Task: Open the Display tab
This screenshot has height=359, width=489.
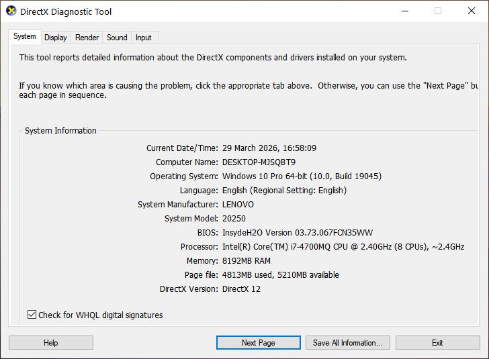Action: (56, 38)
